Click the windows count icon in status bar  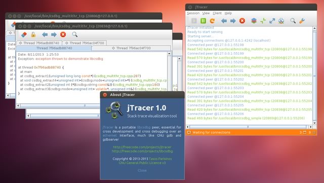[x=305, y=132]
